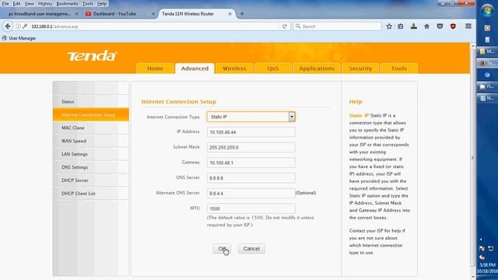This screenshot has height=280, width=498.
Task: Open the View menu
Action: click(29, 3)
